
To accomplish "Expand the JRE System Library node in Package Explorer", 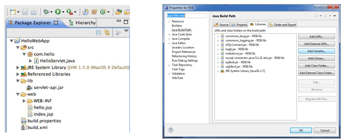I will tap(18, 67).
